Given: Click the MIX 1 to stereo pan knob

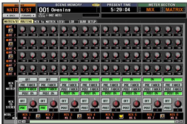Looking at the screenshot, I should pos(33,104).
